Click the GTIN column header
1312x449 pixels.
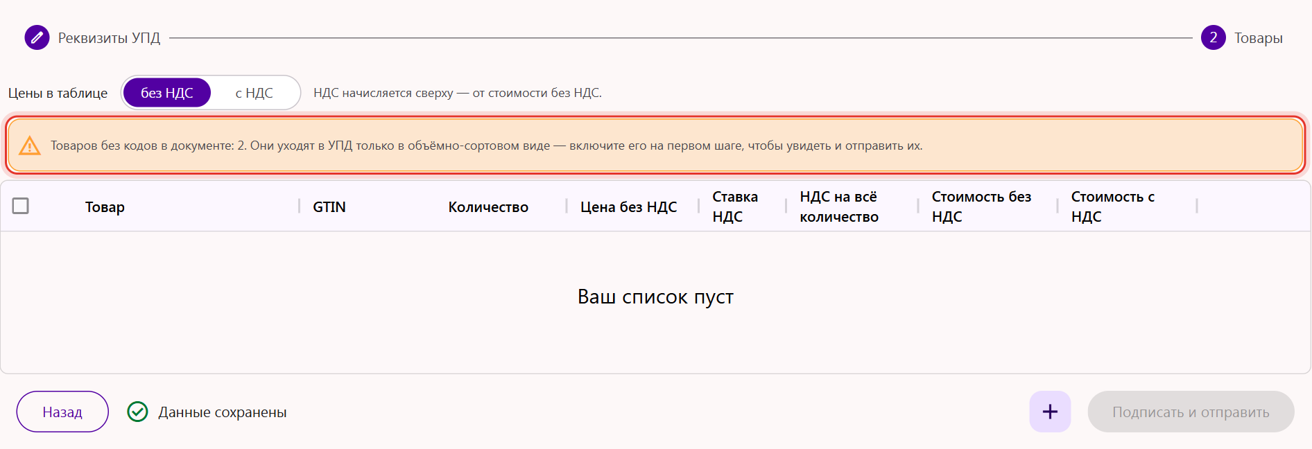[329, 207]
